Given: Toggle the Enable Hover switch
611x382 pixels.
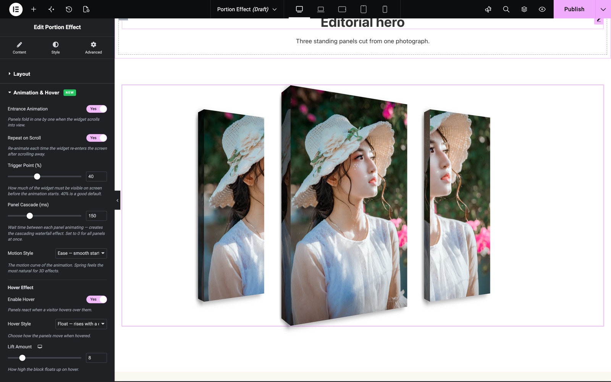Looking at the screenshot, I should coord(97,299).
